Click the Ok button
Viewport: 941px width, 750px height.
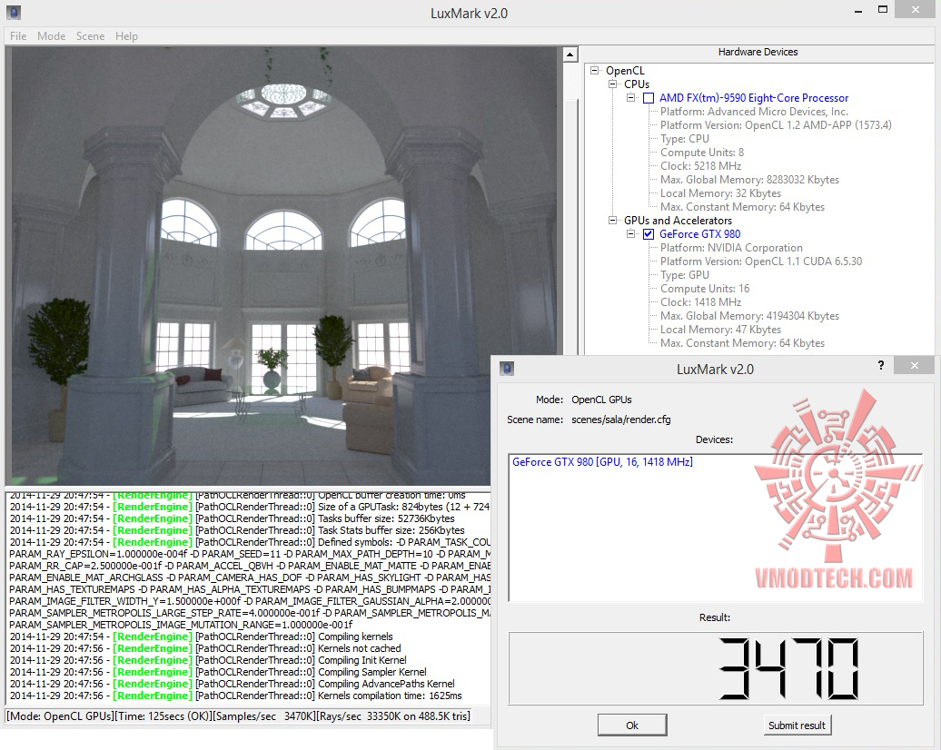coord(632,725)
